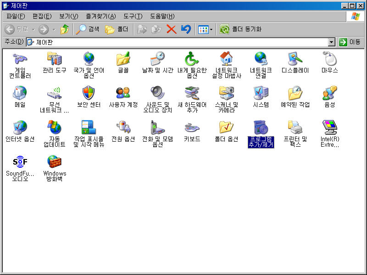Go up one folder level

tap(65, 29)
